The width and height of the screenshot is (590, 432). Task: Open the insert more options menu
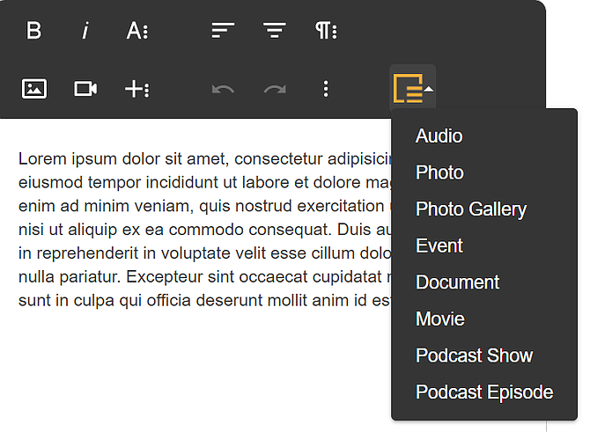point(137,90)
